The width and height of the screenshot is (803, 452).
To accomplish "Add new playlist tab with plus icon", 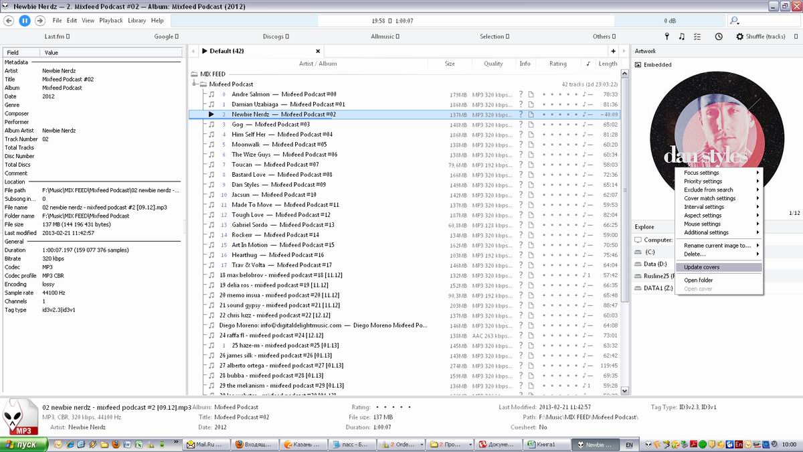I will (613, 51).
